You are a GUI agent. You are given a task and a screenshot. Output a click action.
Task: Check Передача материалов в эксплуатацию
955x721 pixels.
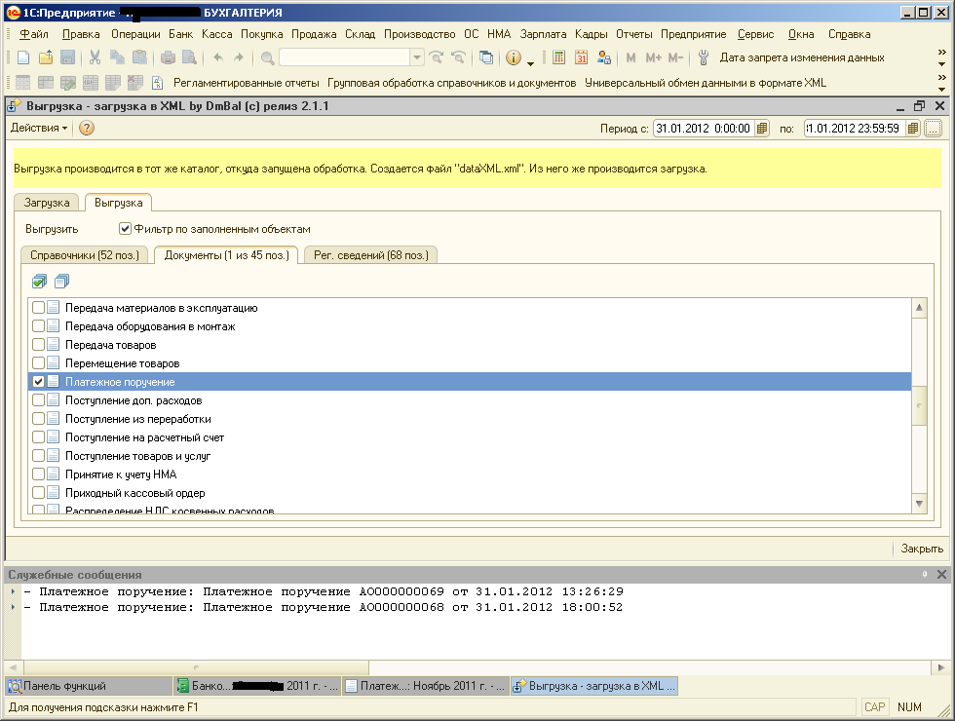38,308
